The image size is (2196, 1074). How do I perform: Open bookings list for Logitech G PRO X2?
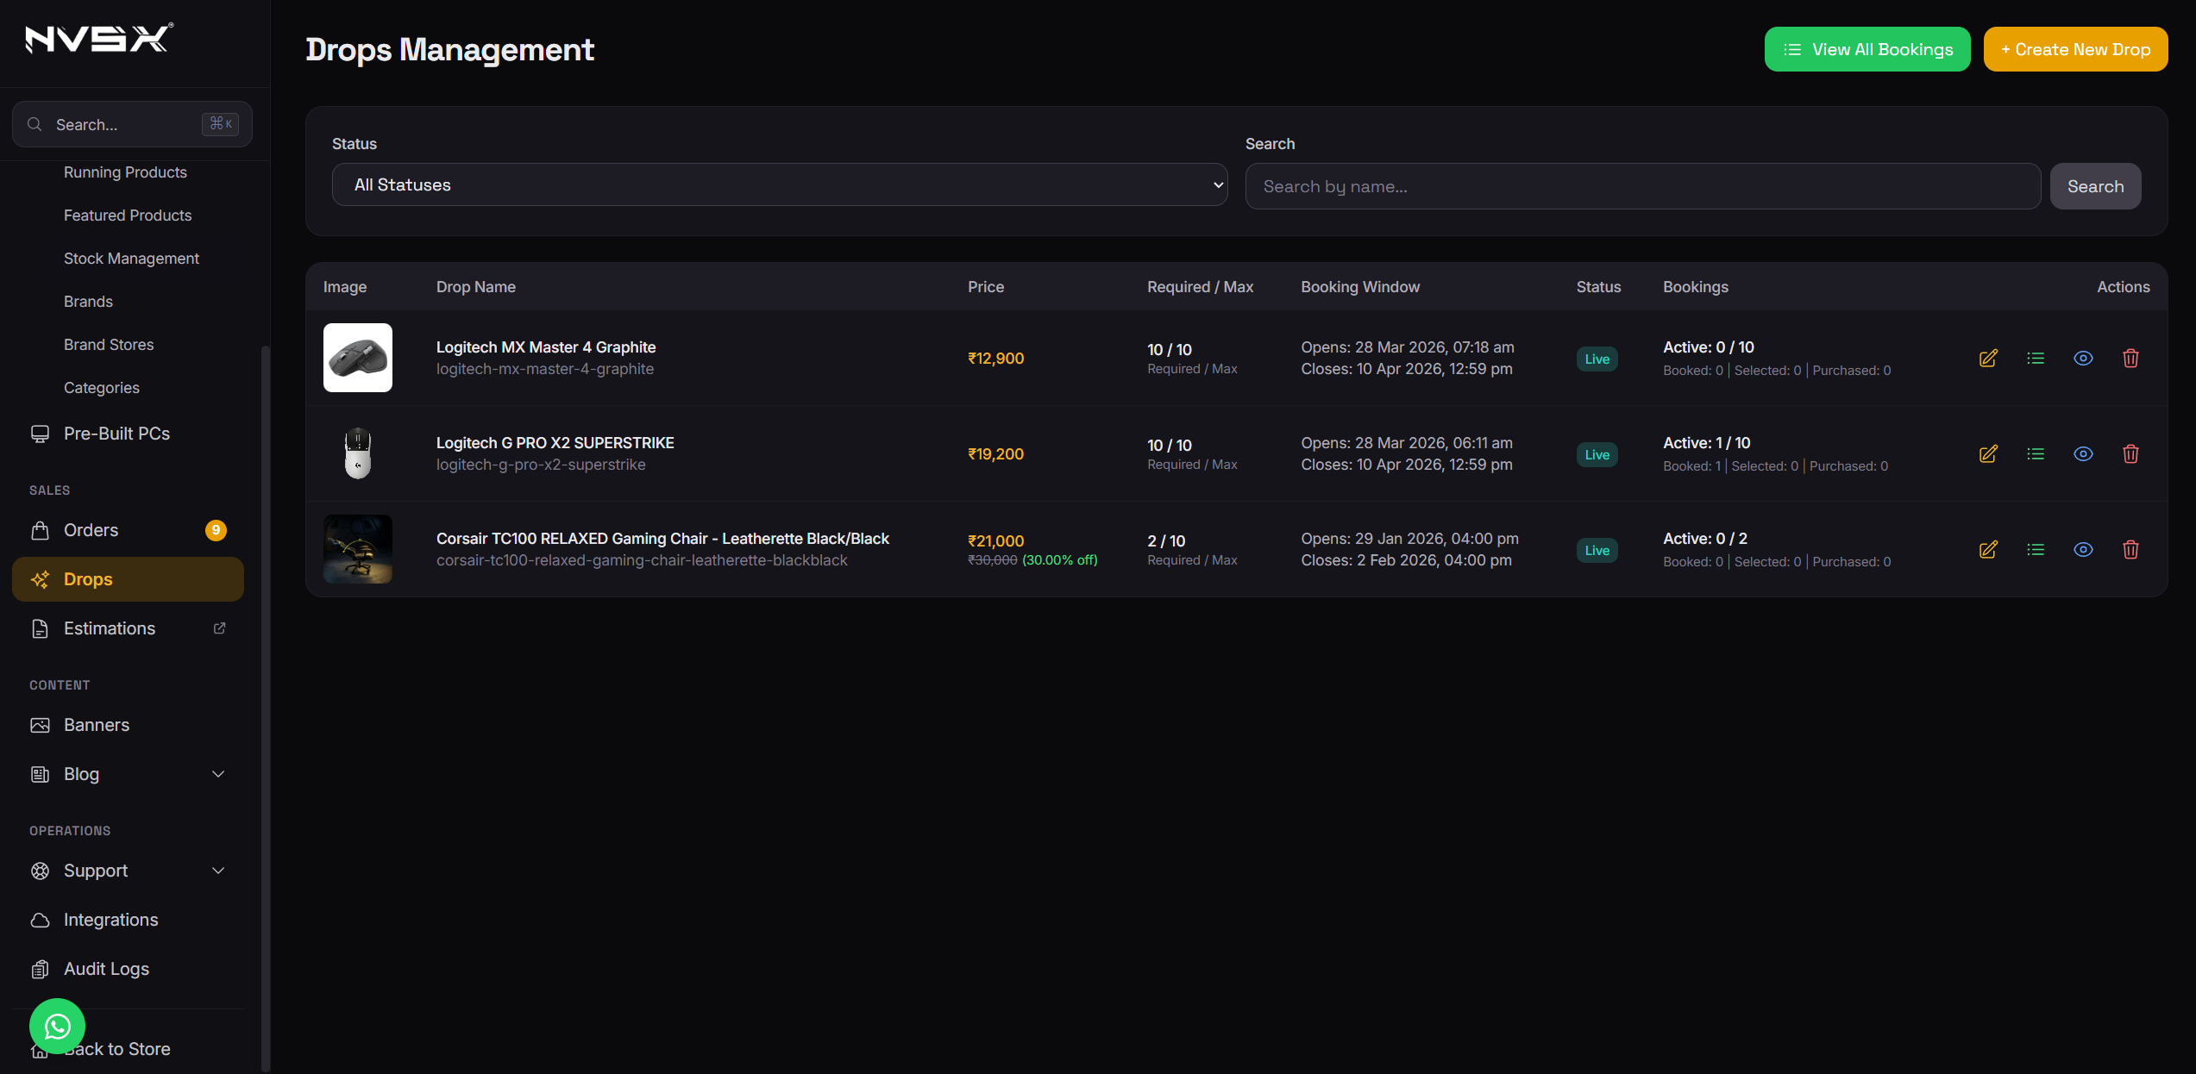[x=2036, y=453]
